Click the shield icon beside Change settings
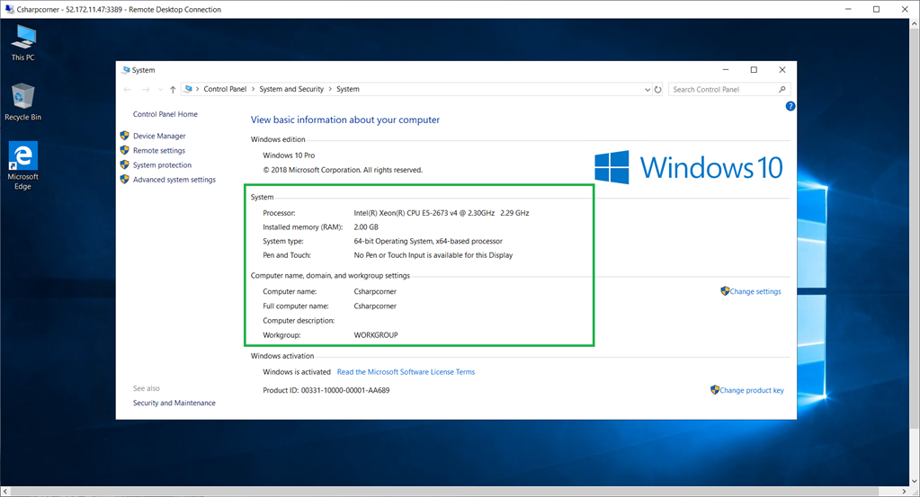The image size is (920, 497). point(725,290)
